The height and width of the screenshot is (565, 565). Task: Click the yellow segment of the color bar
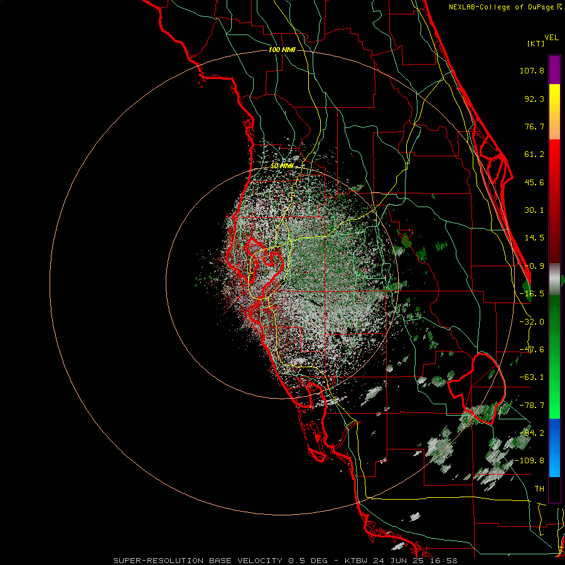point(554,112)
